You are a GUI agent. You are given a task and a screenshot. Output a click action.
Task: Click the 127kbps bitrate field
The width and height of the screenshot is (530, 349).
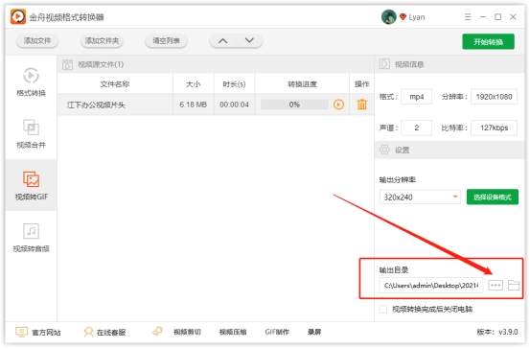(x=494, y=128)
